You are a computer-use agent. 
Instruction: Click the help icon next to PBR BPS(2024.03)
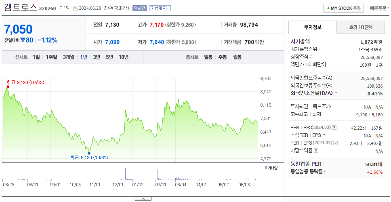pos(336,143)
